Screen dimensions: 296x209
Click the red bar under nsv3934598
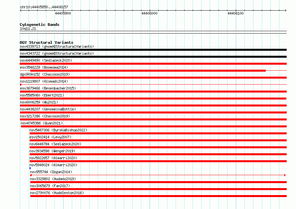pyautogui.click(x=158, y=154)
